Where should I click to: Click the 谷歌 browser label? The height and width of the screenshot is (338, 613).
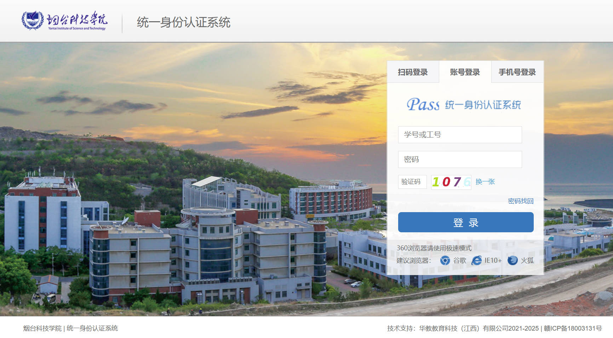pos(460,261)
